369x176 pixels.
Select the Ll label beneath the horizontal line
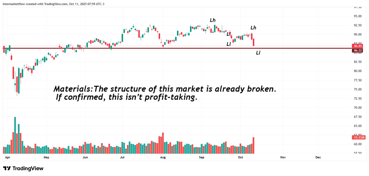click(x=258, y=53)
